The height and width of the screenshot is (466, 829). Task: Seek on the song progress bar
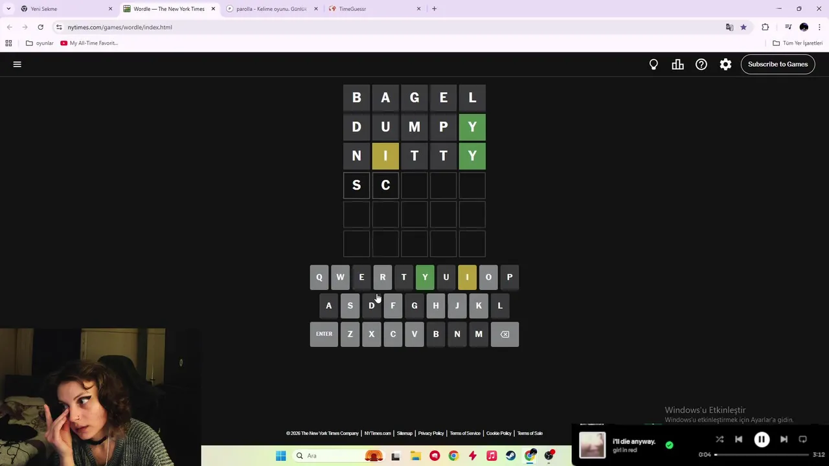(762, 454)
